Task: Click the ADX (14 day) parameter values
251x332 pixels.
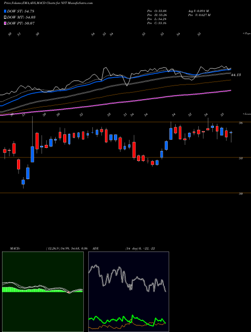Action: 140,248
